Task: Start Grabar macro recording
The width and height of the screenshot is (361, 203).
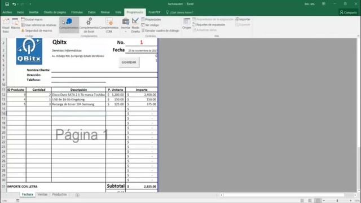Action: click(x=32, y=20)
